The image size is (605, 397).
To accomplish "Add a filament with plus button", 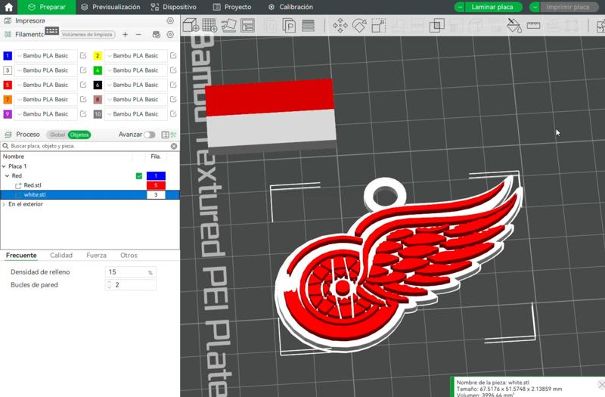I will 125,35.
